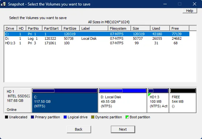Click the PartStart value 171061
The image size is (202, 139).
(50, 43)
